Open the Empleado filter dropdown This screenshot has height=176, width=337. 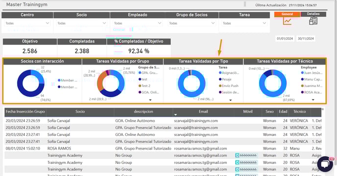tap(138, 23)
